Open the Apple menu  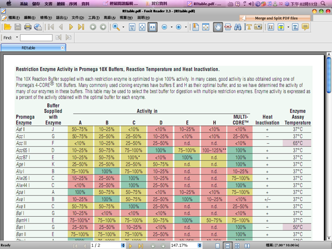tap(9, 4)
